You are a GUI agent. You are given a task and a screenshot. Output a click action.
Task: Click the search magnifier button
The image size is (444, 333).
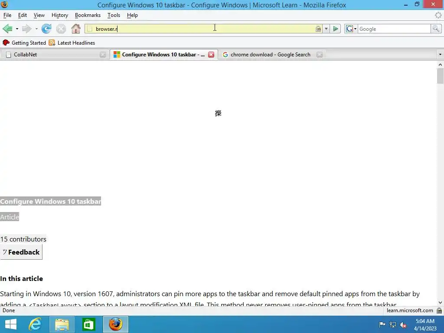click(436, 29)
